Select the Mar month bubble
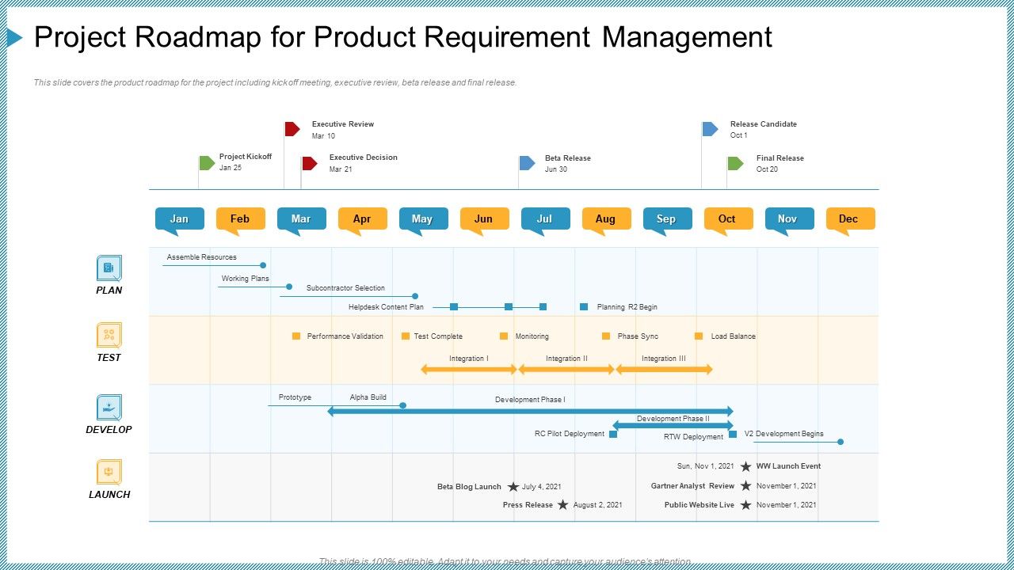 301,221
